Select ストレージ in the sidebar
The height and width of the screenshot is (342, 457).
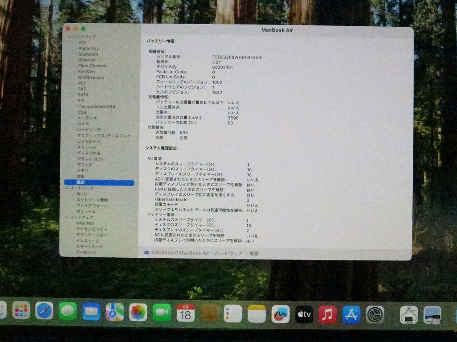[87, 147]
